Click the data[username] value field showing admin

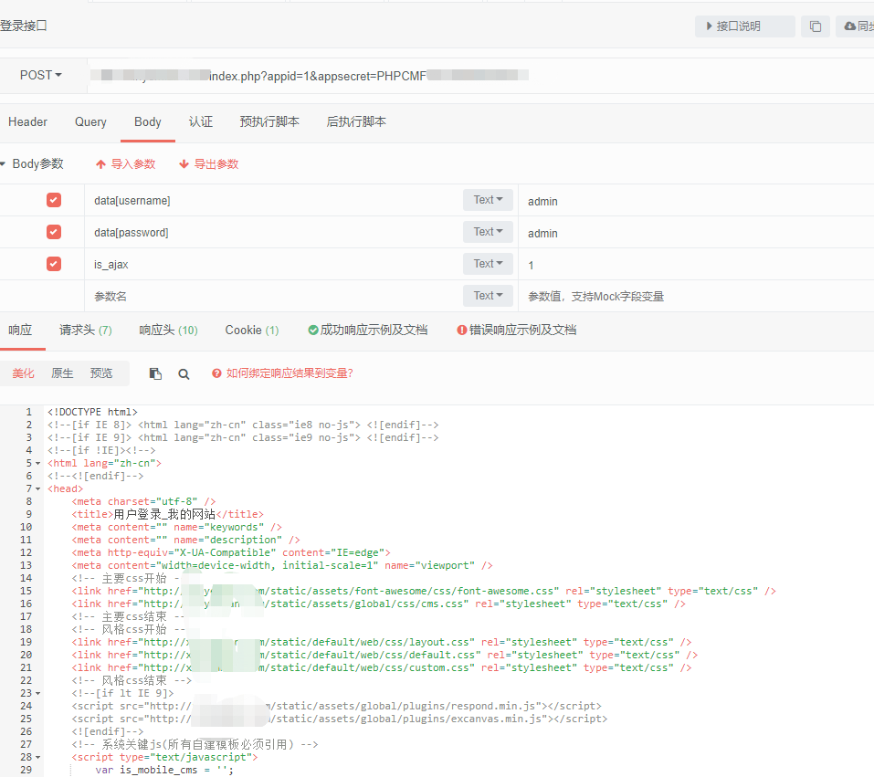pos(696,201)
